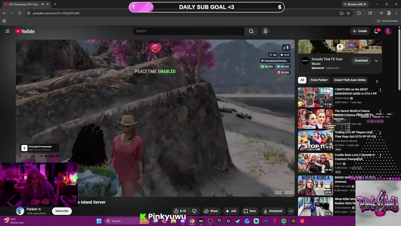This screenshot has width=401, height=226.
Task: Open Chrome media controls
Action: pos(381,13)
